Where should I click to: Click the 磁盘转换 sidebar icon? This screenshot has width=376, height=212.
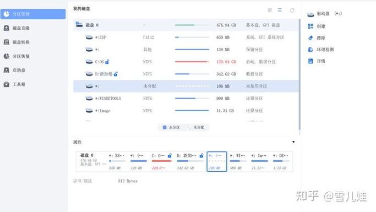7,42
